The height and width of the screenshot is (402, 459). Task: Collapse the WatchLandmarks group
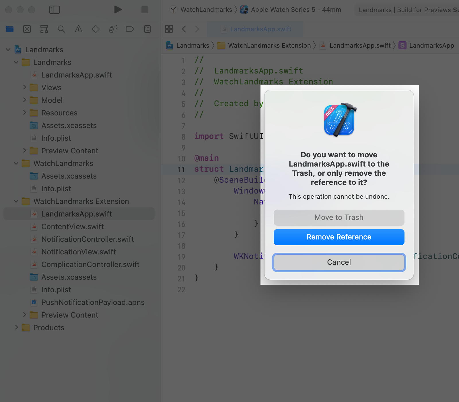16,163
